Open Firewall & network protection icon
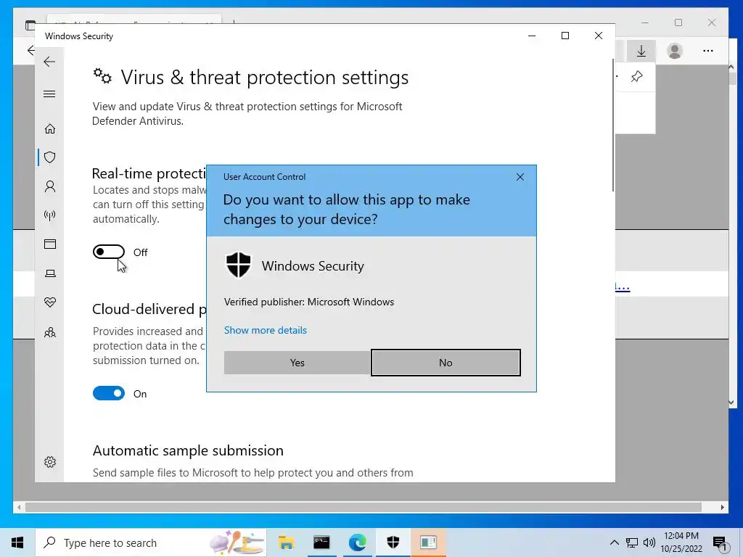This screenshot has width=743, height=557. (x=50, y=215)
